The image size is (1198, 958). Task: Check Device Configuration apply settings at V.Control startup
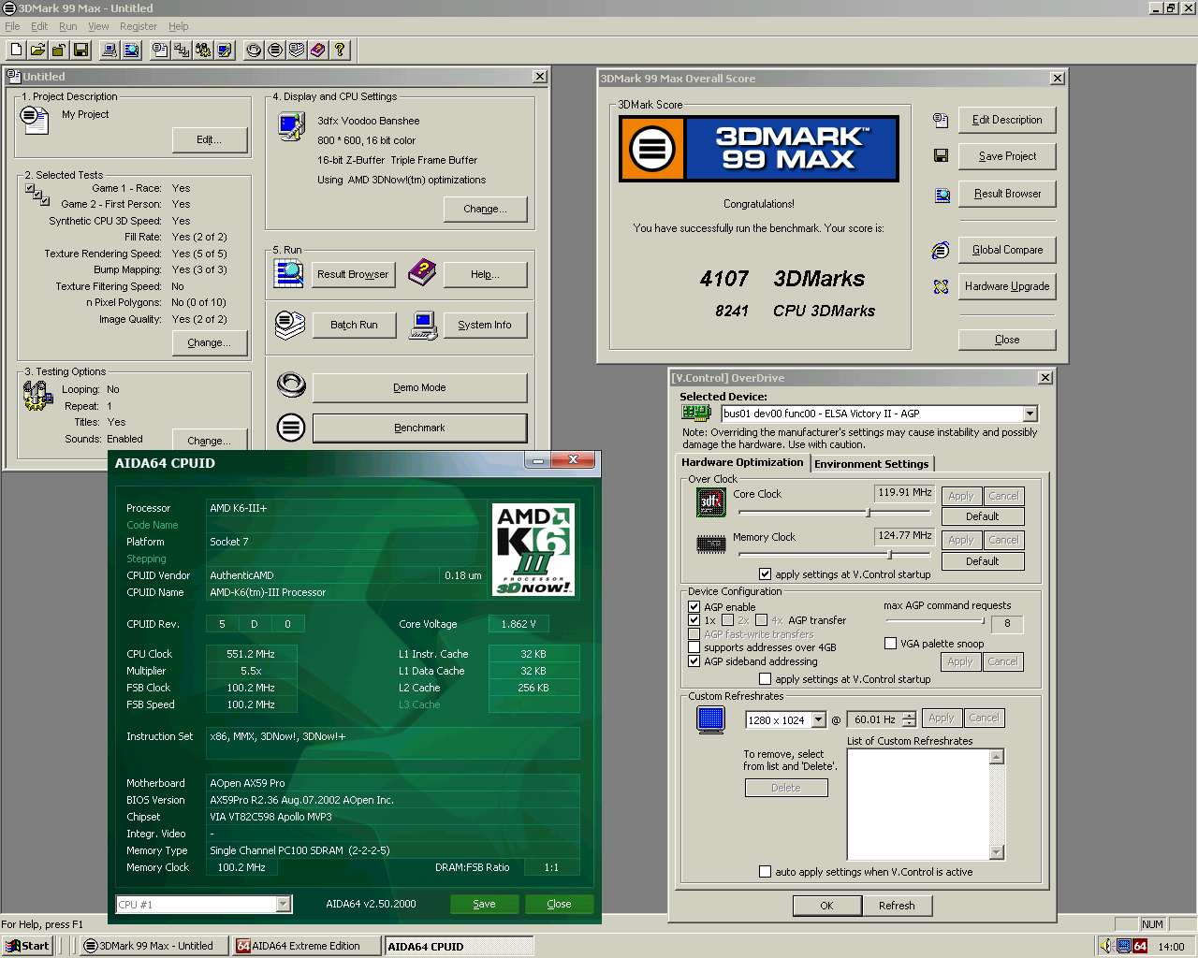(x=766, y=678)
